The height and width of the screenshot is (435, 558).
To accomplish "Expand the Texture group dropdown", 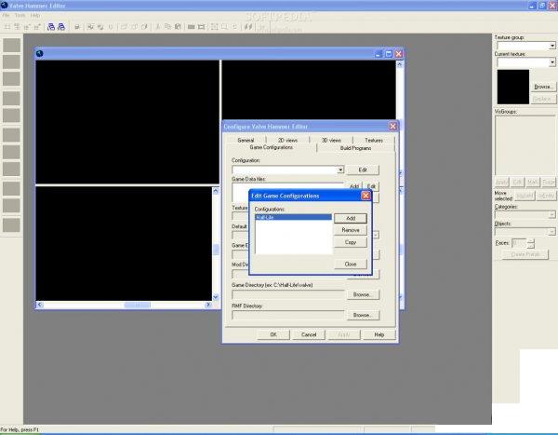I will point(551,46).
